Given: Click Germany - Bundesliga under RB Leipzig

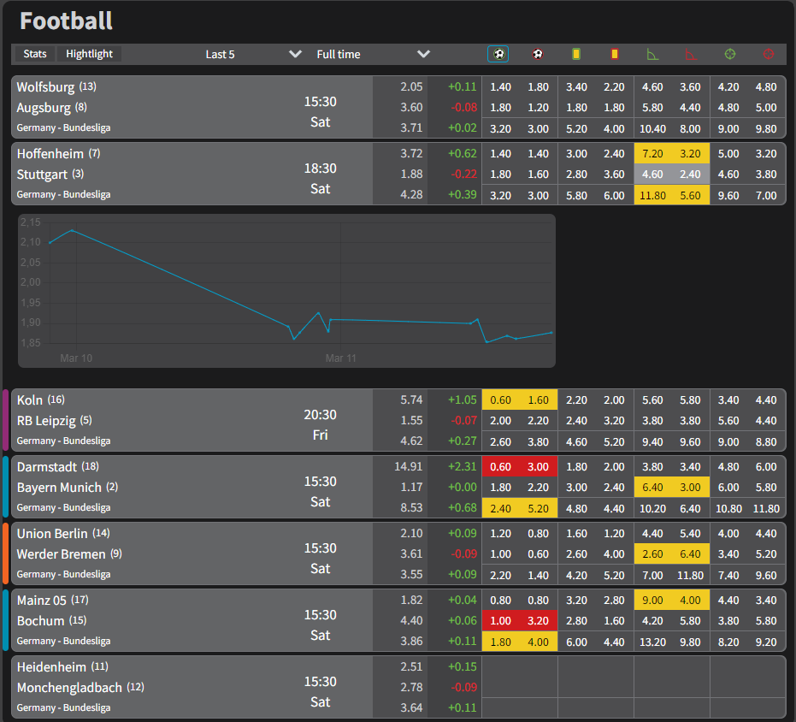Looking at the screenshot, I should tap(63, 441).
